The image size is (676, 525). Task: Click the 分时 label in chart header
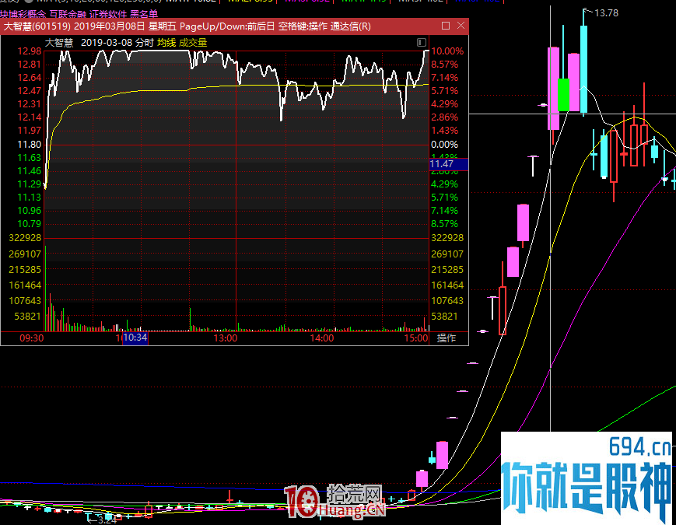pos(145,43)
